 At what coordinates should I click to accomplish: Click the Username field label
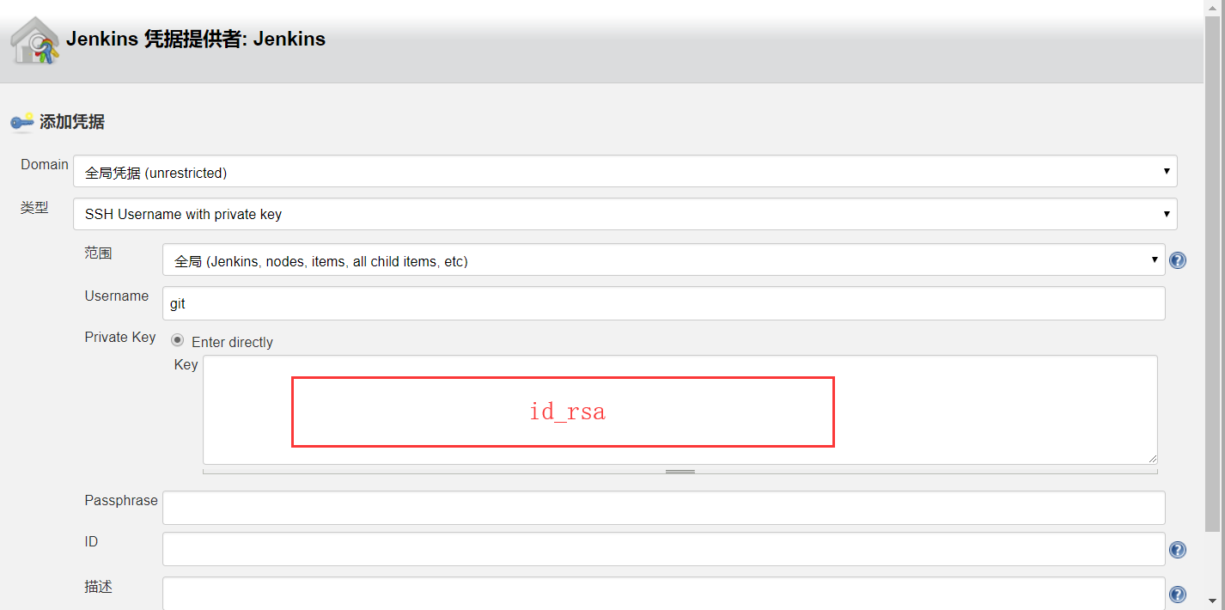pos(117,296)
